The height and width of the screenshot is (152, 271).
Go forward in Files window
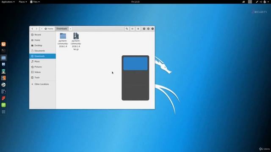(36, 29)
